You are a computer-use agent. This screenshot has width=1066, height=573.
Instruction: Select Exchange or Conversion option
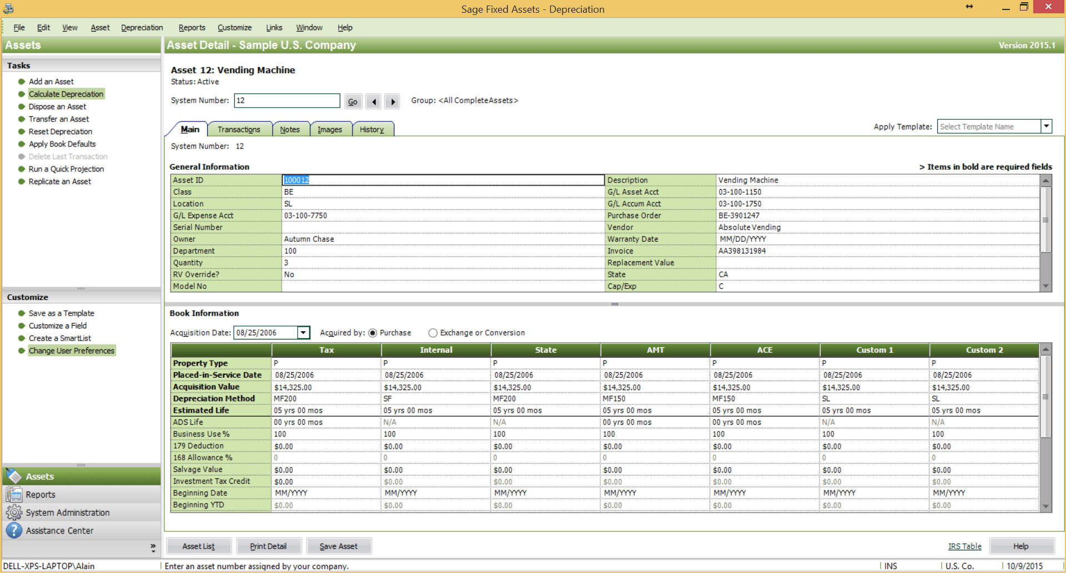point(433,333)
